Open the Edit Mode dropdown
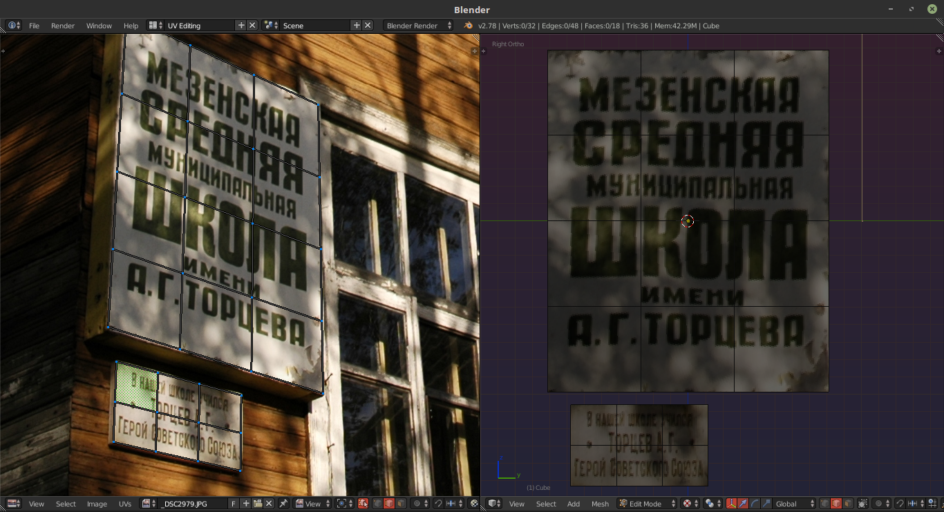Image resolution: width=944 pixels, height=512 pixels. 647,504
